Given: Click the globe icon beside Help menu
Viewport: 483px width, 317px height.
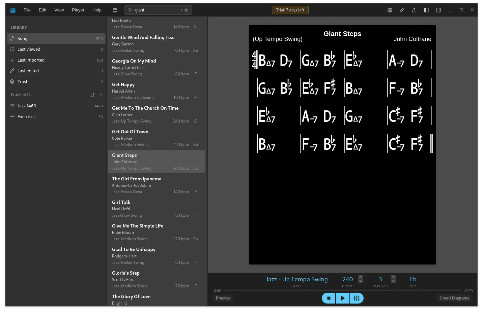Looking at the screenshot, I should tap(115, 10).
